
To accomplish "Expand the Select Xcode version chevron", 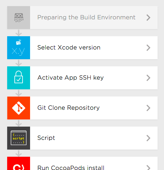I will pos(148,48).
